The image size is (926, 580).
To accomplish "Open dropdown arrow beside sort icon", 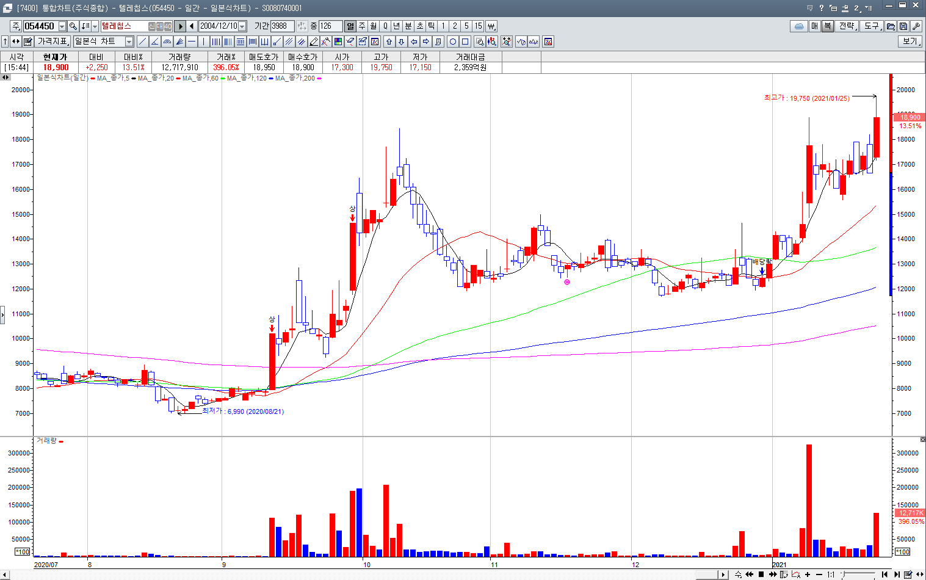I will 95,26.
